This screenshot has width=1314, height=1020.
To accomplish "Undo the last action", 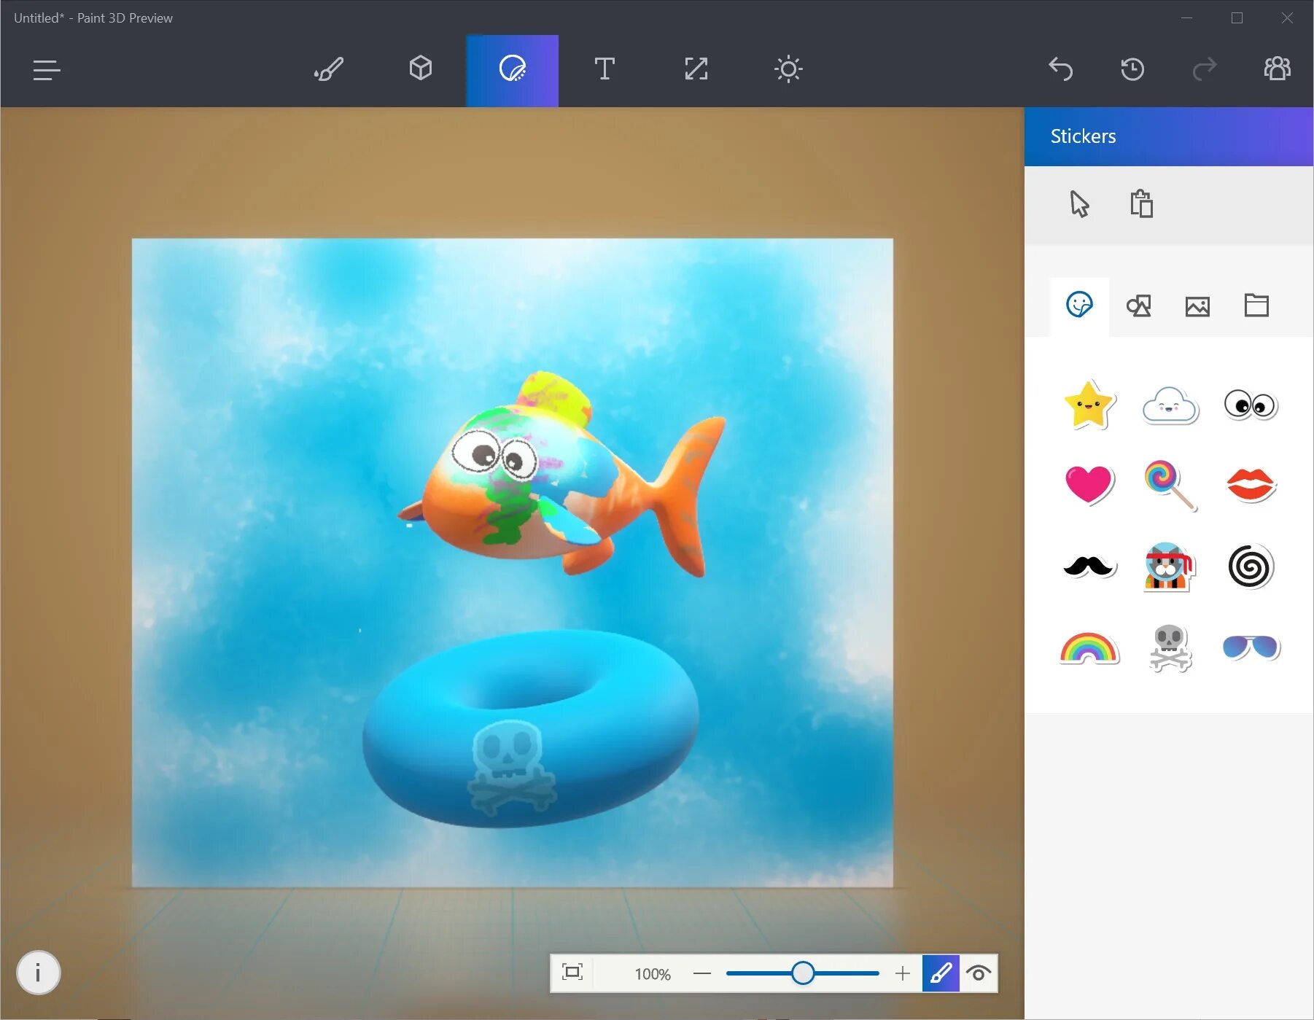I will click(x=1061, y=69).
